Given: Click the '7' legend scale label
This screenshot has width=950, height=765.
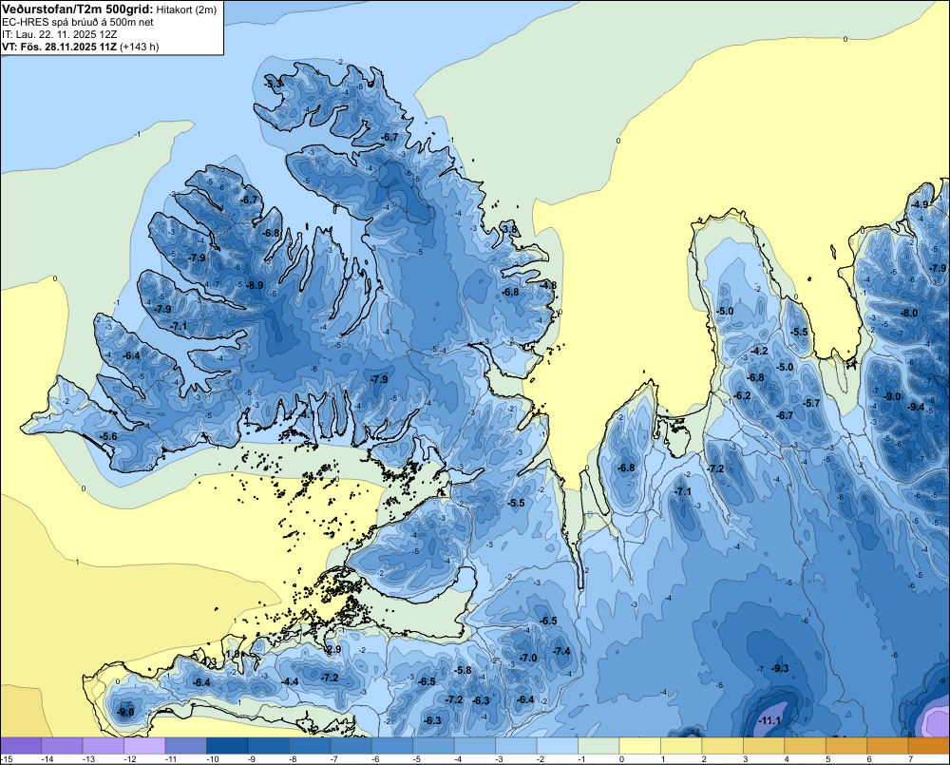Looking at the screenshot, I should pos(911,759).
